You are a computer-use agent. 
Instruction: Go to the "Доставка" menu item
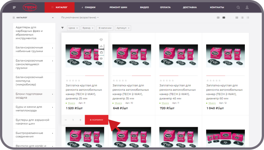pyautogui.click(x=190, y=7)
